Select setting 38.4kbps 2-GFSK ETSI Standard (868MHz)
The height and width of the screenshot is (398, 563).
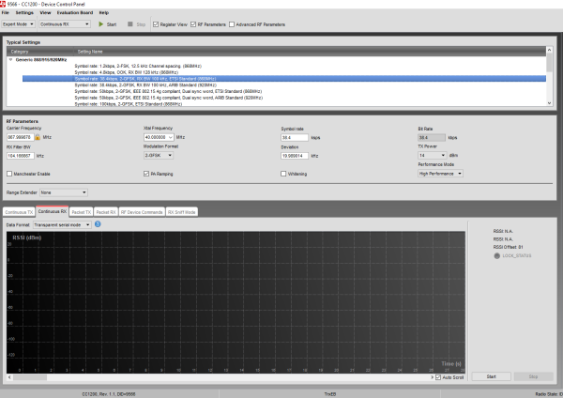click(284, 79)
